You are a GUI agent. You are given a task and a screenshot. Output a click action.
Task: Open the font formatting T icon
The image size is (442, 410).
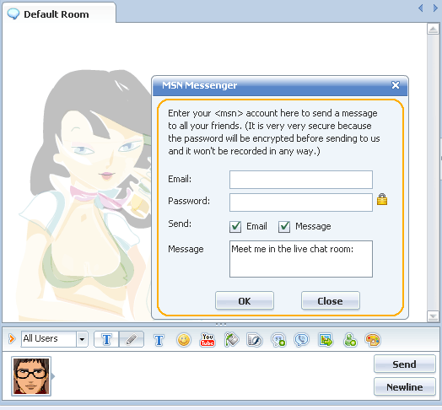click(x=159, y=340)
